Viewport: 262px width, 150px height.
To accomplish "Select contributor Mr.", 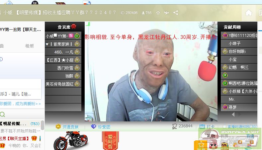I will 239,99.
